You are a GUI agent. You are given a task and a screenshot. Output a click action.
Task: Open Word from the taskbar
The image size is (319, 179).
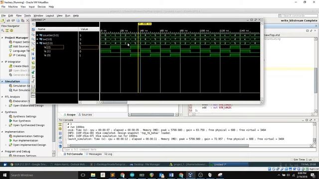171,175
